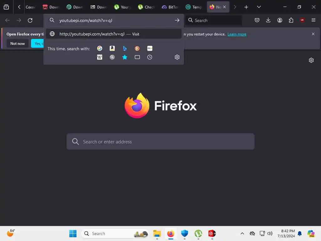The height and width of the screenshot is (241, 321).
Task: Search in History with the clock icon
Action: click(x=150, y=57)
